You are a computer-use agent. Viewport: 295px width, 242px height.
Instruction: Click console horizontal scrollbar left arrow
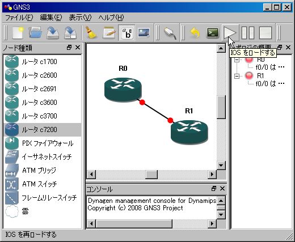pos(91,224)
